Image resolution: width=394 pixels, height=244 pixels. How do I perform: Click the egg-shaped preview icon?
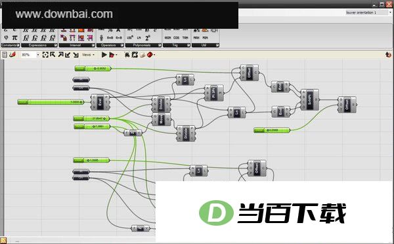(x=142, y=55)
